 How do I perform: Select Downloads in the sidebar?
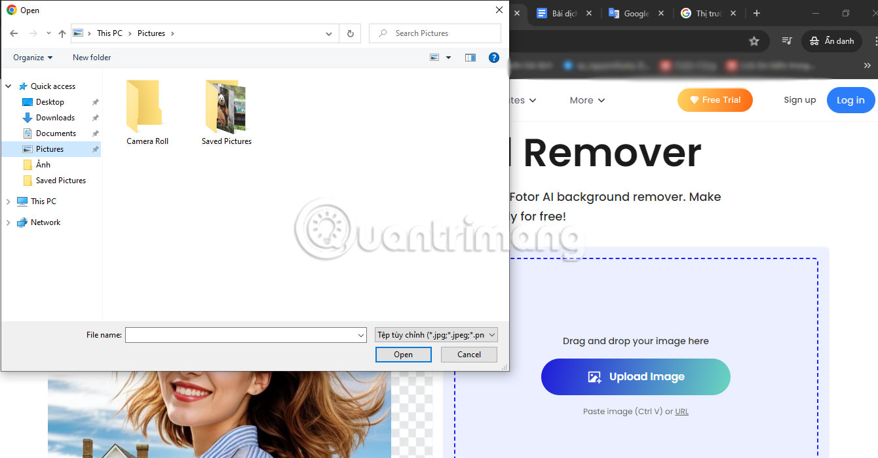55,118
